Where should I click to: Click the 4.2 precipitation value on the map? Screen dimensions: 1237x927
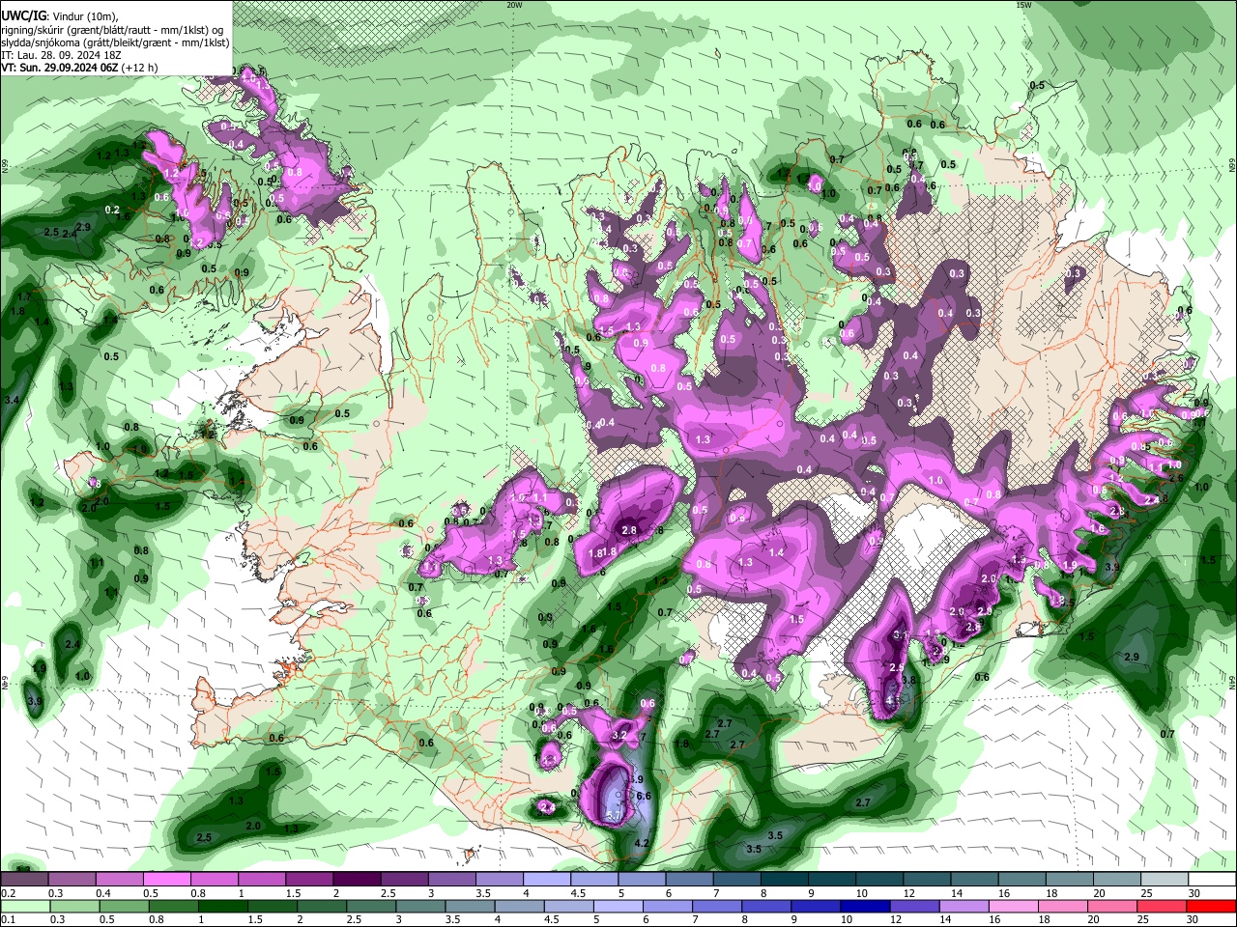pos(642,843)
